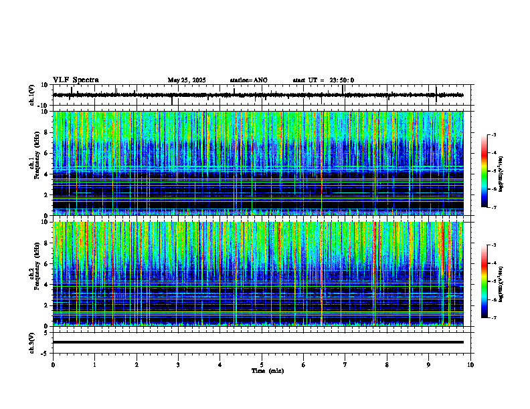
Task: Click time axis tick label "9"
Action: click(428, 365)
